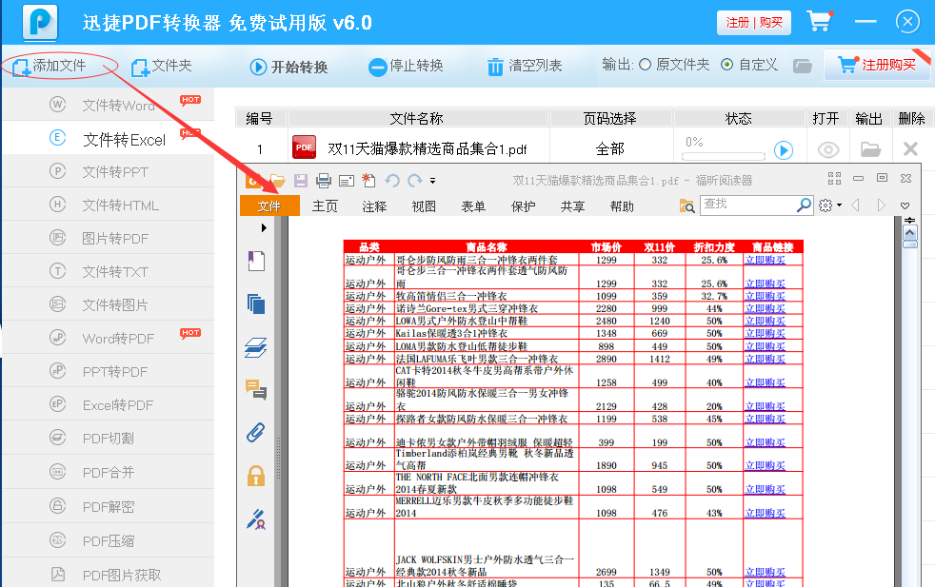935x587 pixels.
Task: Switch to the 表单 tab
Action: [x=473, y=206]
